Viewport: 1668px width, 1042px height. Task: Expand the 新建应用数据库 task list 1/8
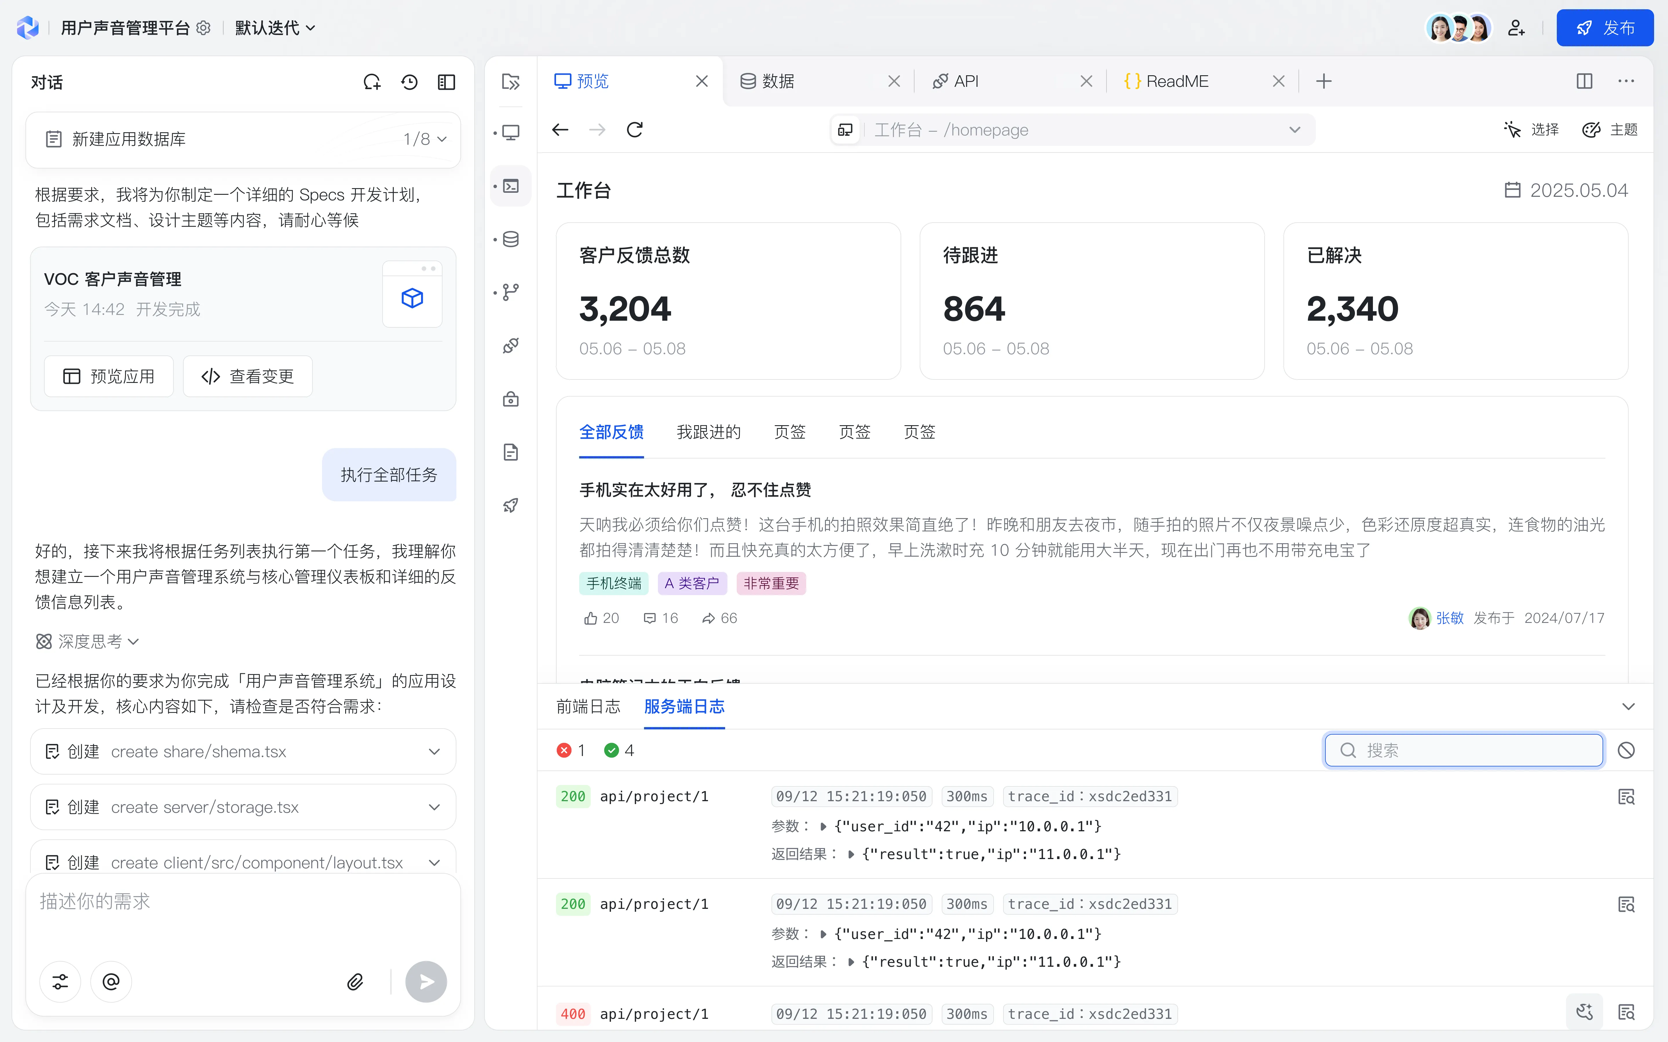point(243,139)
